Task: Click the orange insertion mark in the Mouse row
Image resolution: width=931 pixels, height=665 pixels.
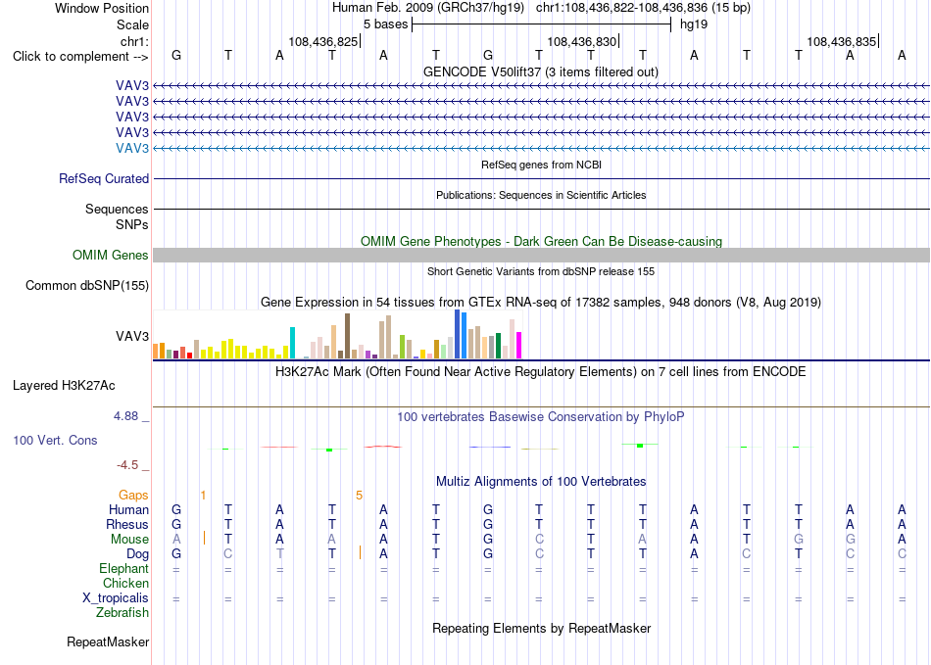Action: point(204,538)
